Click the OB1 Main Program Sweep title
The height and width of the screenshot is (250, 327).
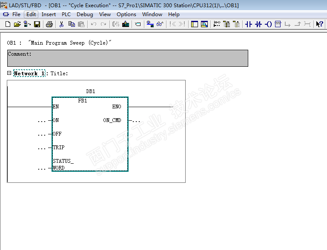tap(59, 43)
